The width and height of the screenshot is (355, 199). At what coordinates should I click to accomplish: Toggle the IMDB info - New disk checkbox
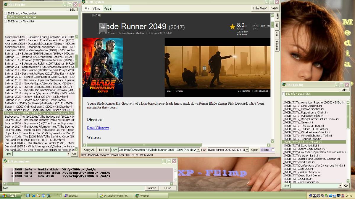(6, 21)
